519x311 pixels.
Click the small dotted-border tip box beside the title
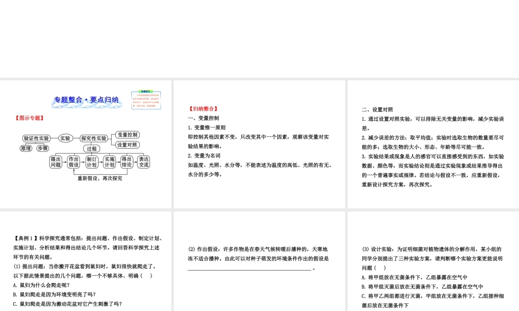coord(146,100)
